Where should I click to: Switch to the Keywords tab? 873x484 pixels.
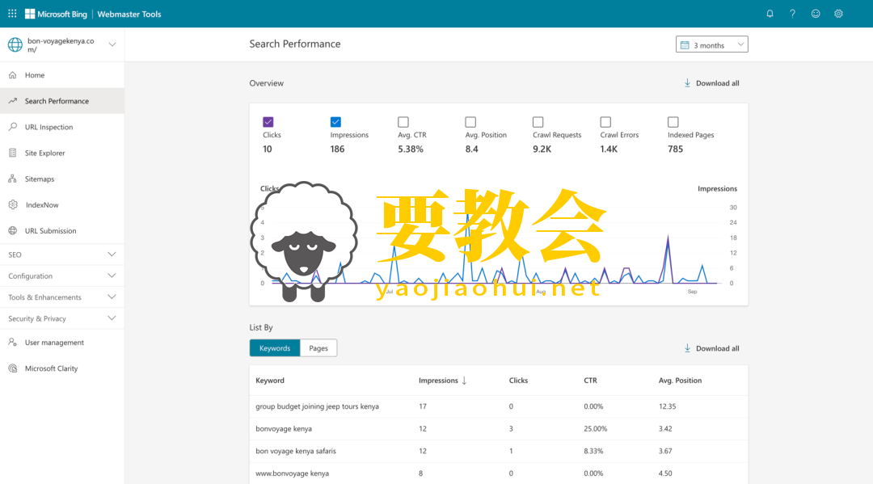[275, 348]
